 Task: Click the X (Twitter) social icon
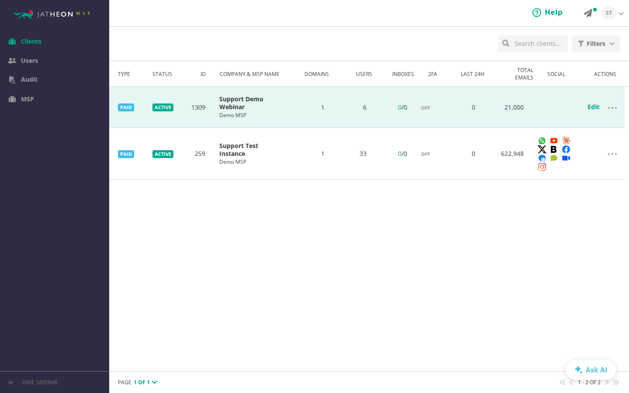[542, 149]
